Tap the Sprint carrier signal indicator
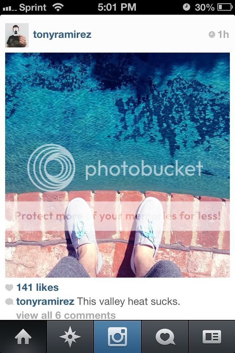The height and width of the screenshot is (353, 235). tap(24, 7)
